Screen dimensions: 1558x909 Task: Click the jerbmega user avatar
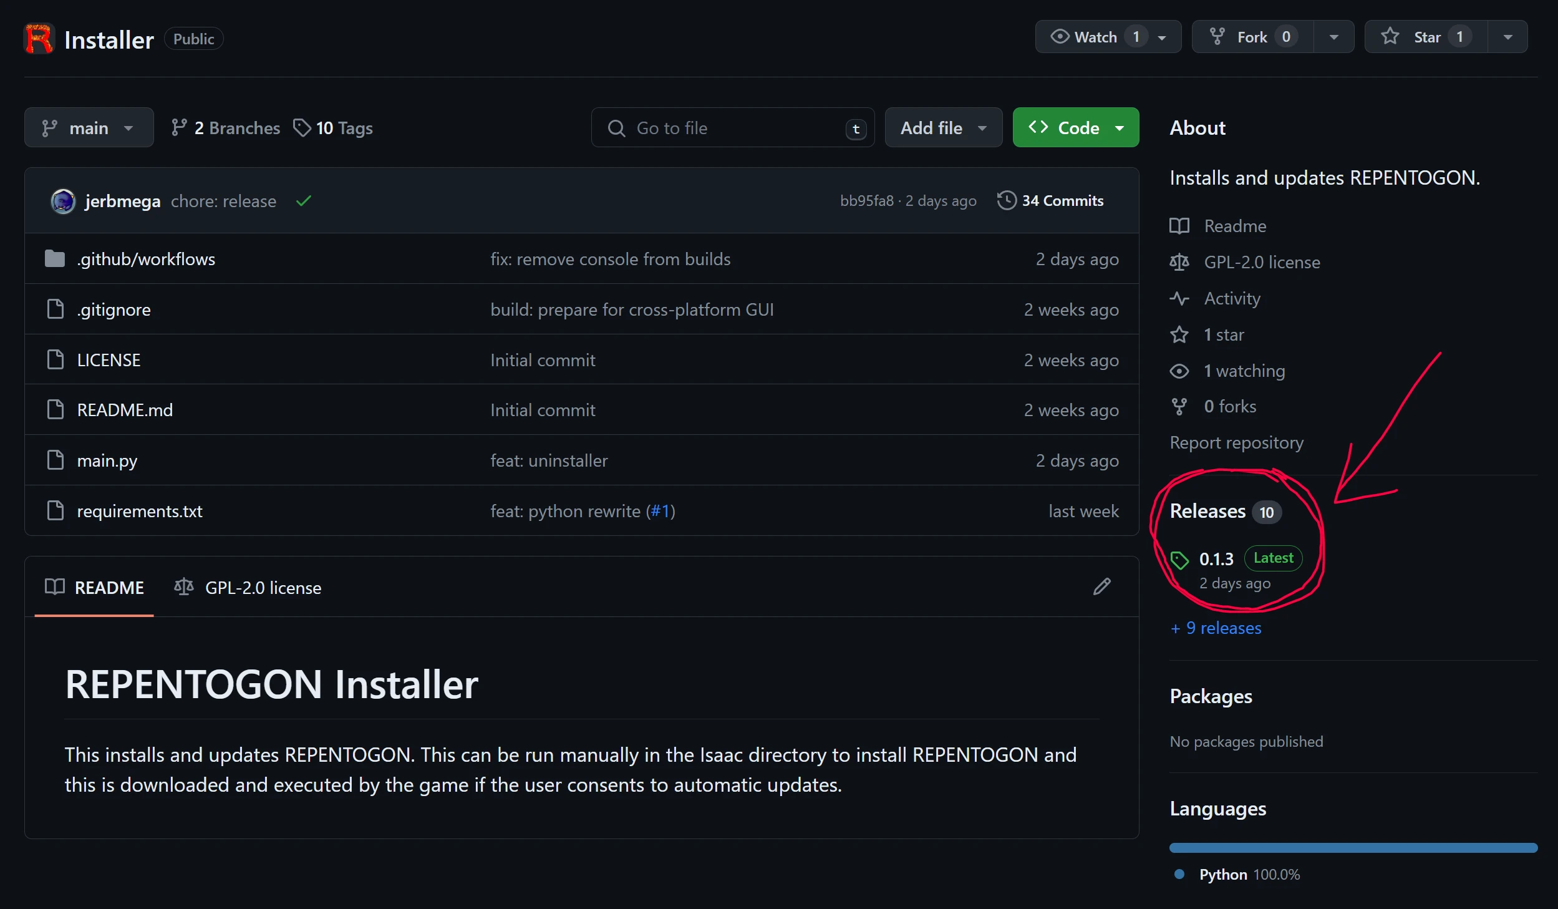63,201
